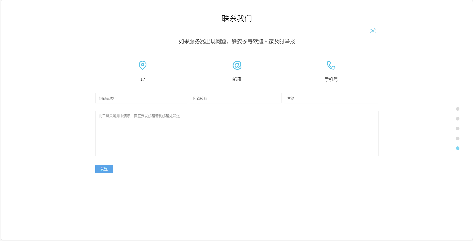
Task: Click the "联系我们" page heading
Action: 237,18
